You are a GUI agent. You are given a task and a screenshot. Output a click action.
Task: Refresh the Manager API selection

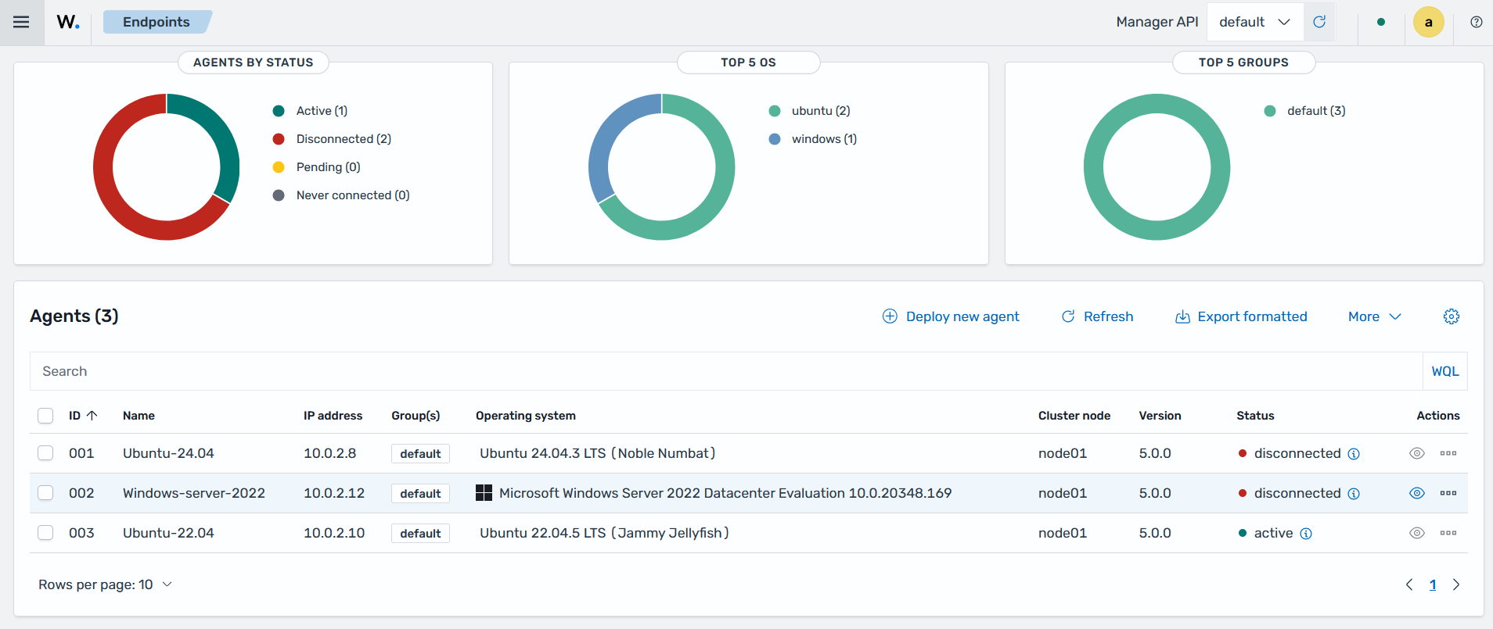1319,22
